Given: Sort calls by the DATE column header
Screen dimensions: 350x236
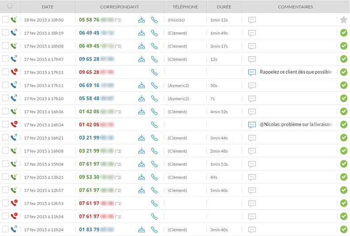Looking at the screenshot, I should (x=47, y=7).
